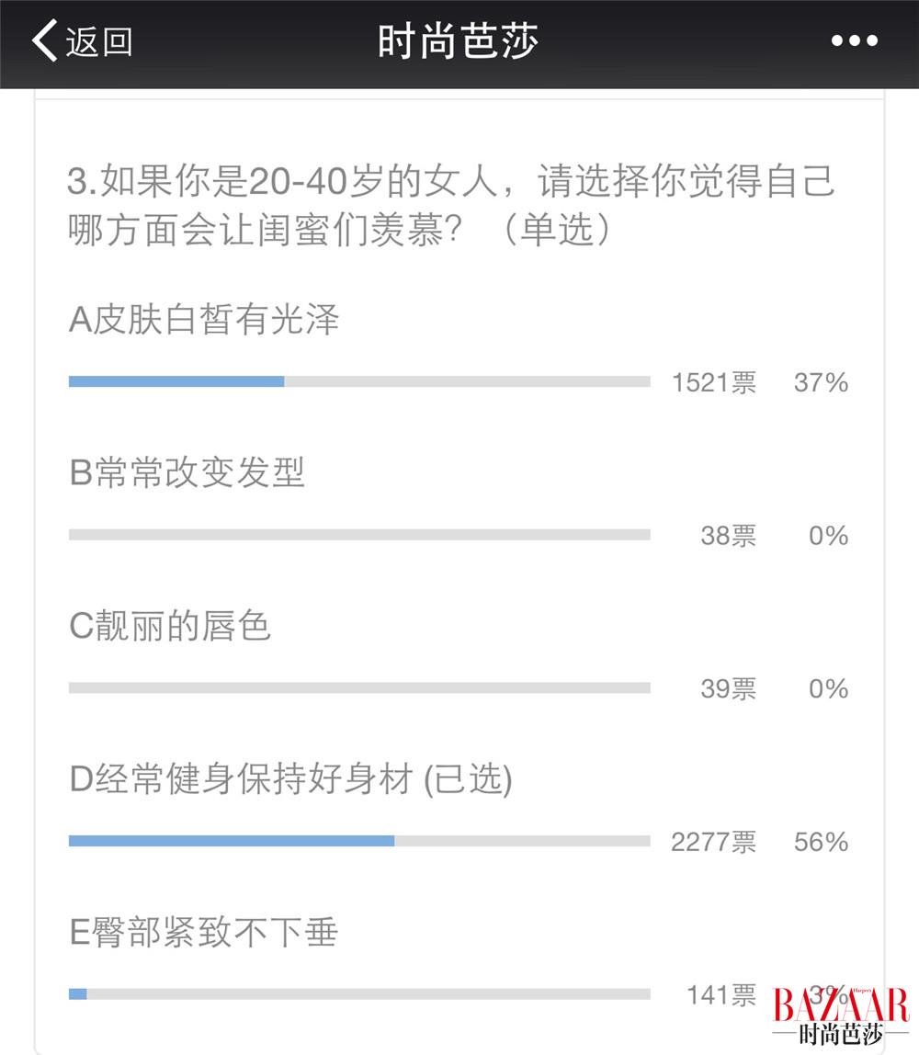Select option D经常健身保持好身材

coord(290,780)
